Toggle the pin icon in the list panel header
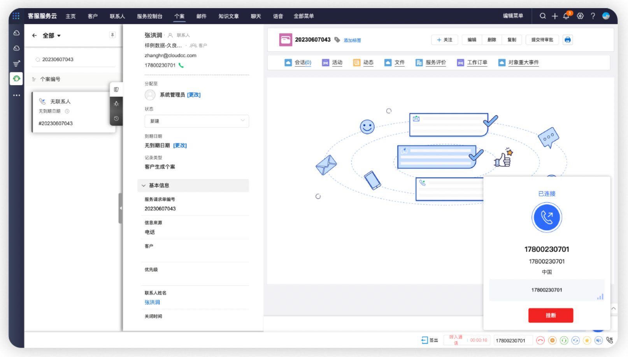628x357 pixels. pyautogui.click(x=112, y=35)
